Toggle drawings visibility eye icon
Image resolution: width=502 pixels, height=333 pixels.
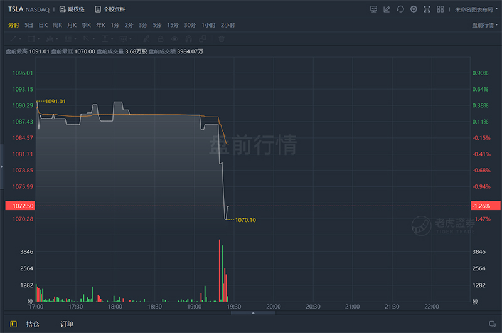tap(174, 39)
